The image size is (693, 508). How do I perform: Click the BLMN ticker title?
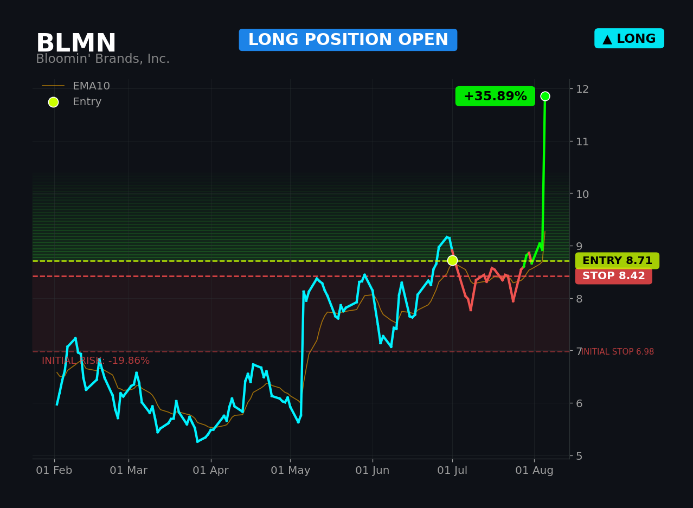coord(76,43)
